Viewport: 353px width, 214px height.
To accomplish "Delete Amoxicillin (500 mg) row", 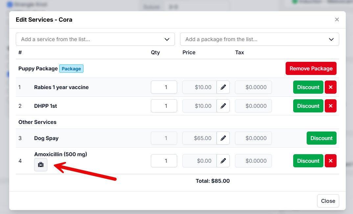I will point(331,161).
